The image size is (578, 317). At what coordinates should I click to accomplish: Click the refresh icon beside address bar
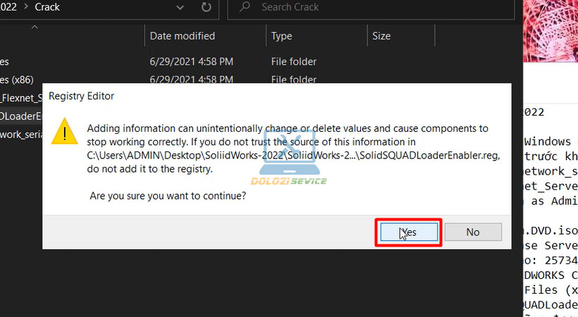pos(206,8)
